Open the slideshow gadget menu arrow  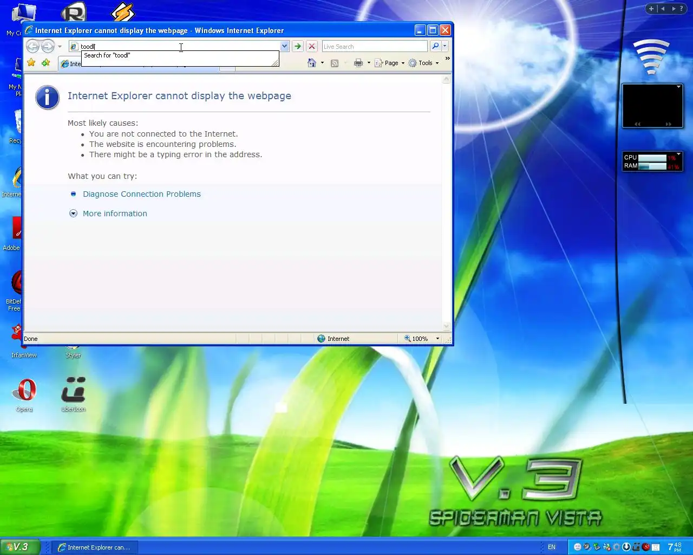click(x=678, y=87)
